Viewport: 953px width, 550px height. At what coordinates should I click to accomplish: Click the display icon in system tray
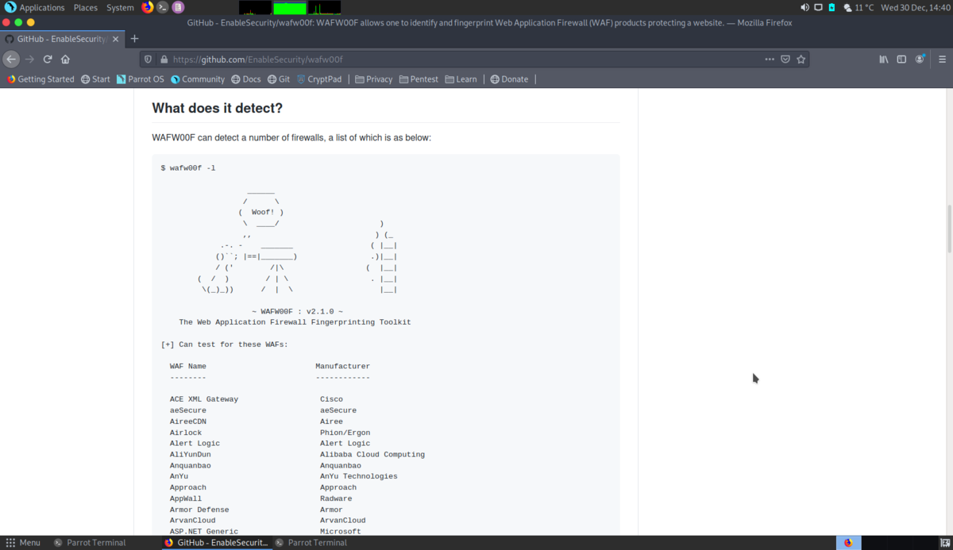tap(818, 7)
